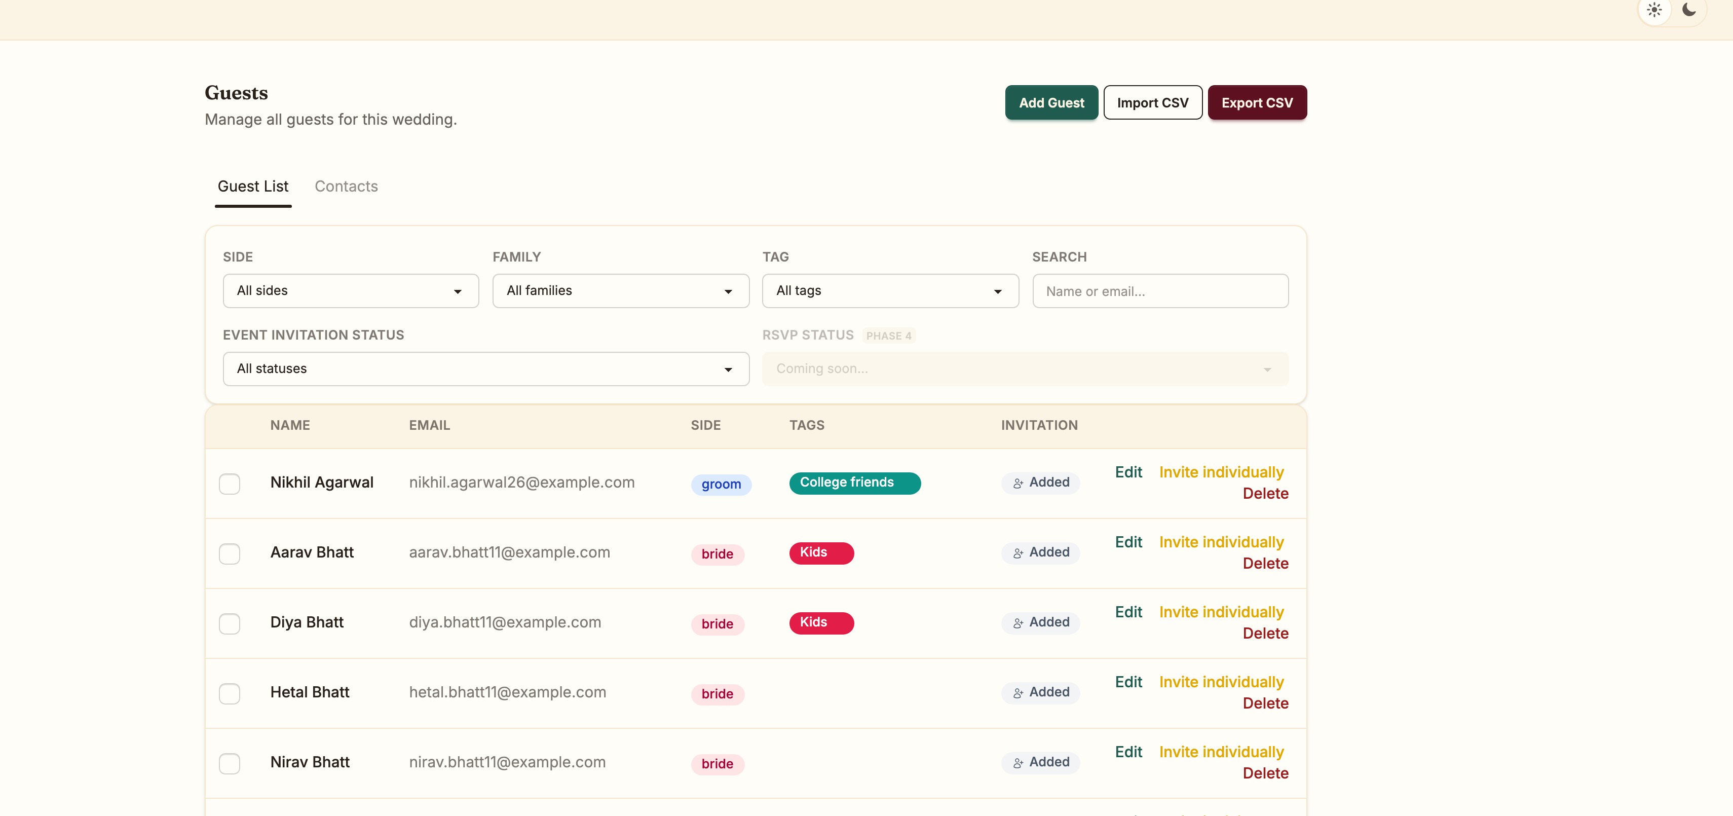Image resolution: width=1733 pixels, height=816 pixels.
Task: Invite Hetal Bhatt individually
Action: [x=1221, y=682]
